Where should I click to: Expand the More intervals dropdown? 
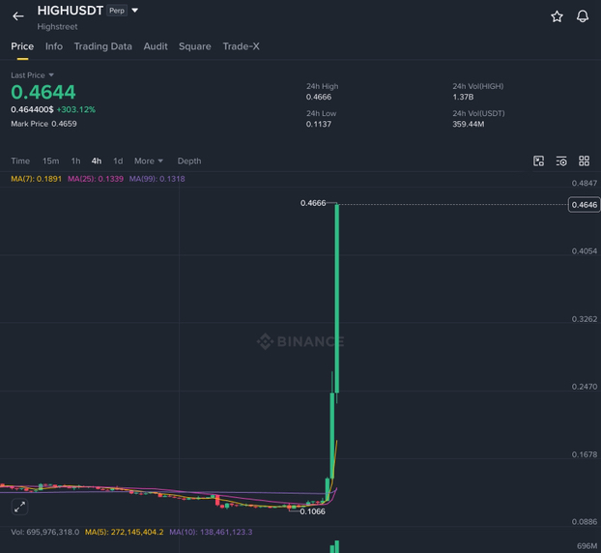[x=149, y=161]
